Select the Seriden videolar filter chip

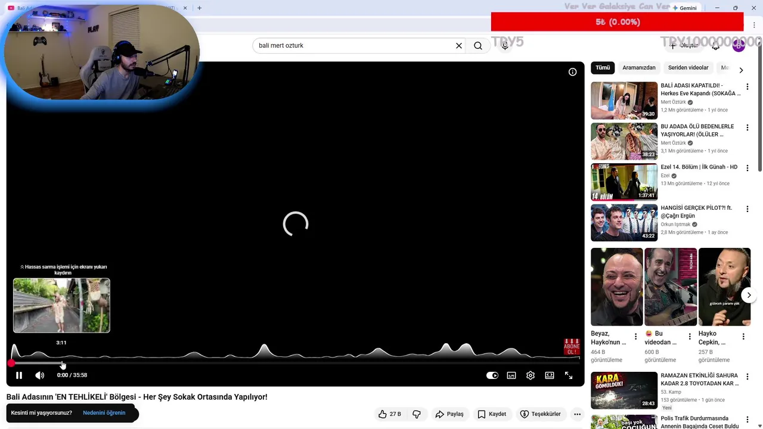(688, 68)
